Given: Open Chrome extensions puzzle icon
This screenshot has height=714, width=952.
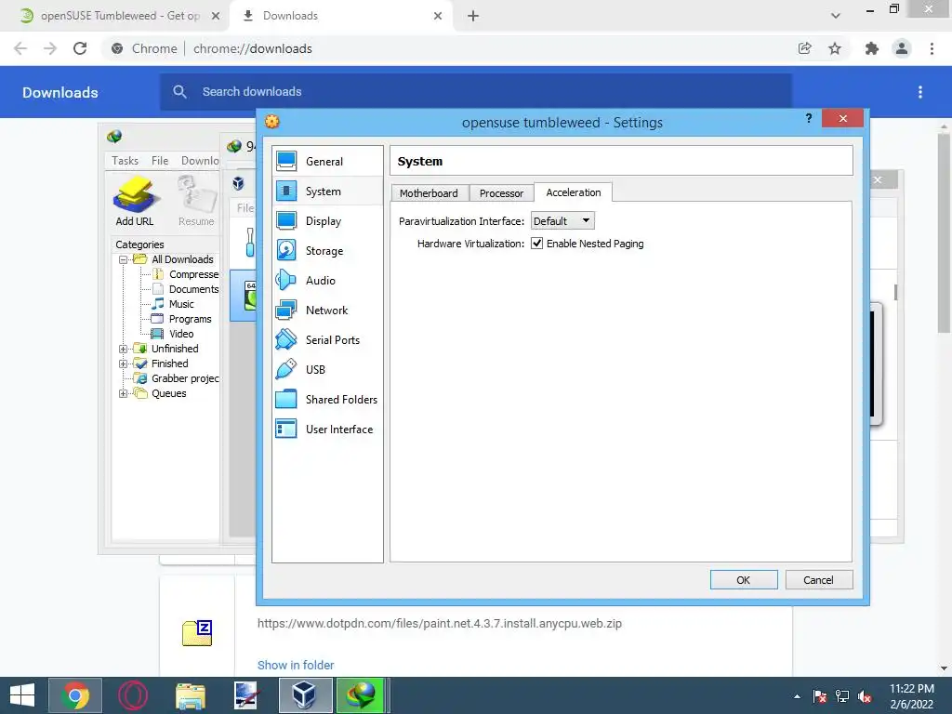Looking at the screenshot, I should 871,48.
